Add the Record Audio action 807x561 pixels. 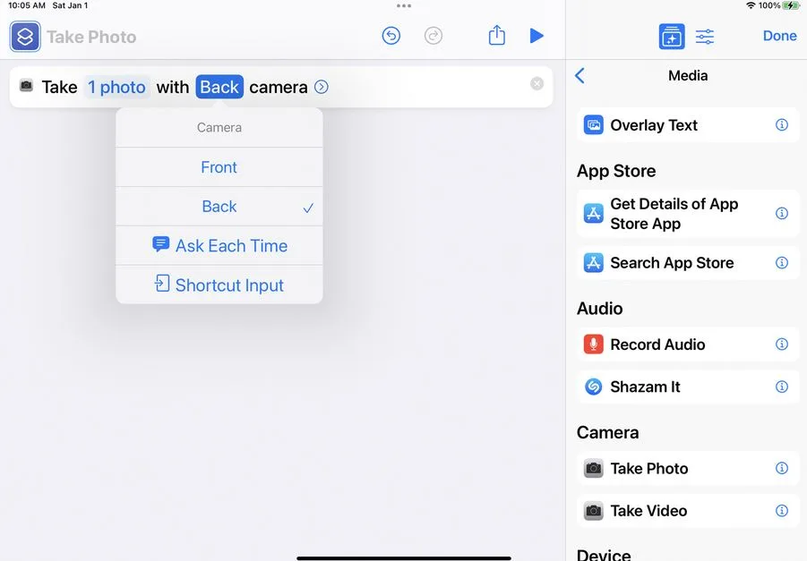coord(688,344)
